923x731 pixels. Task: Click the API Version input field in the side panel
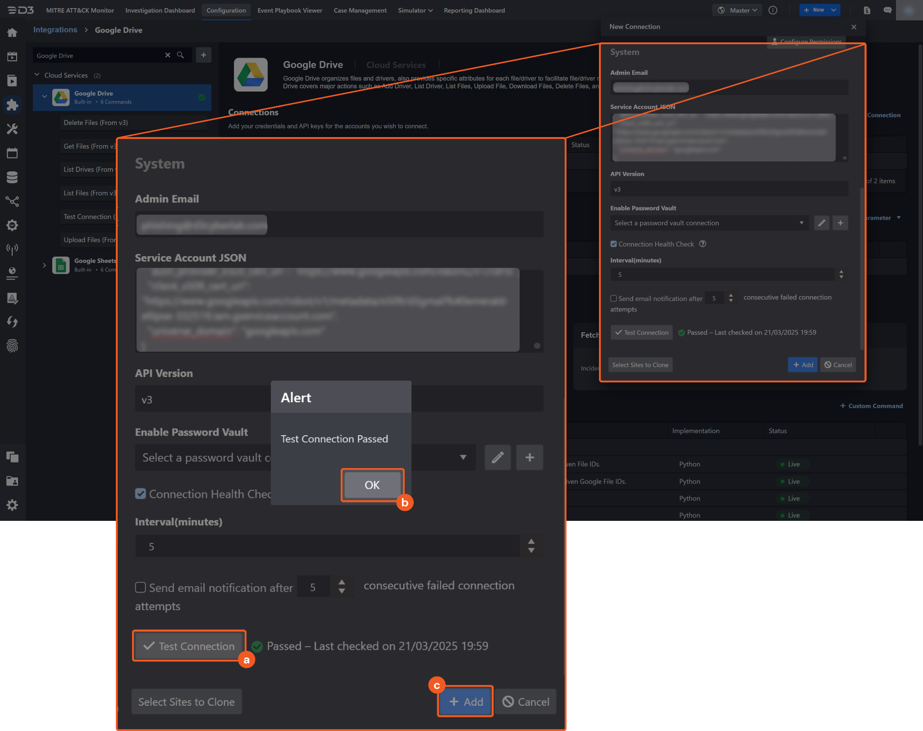pyautogui.click(x=729, y=189)
